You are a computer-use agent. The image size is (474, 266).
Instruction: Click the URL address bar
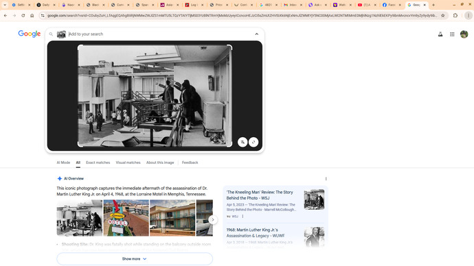point(242,15)
